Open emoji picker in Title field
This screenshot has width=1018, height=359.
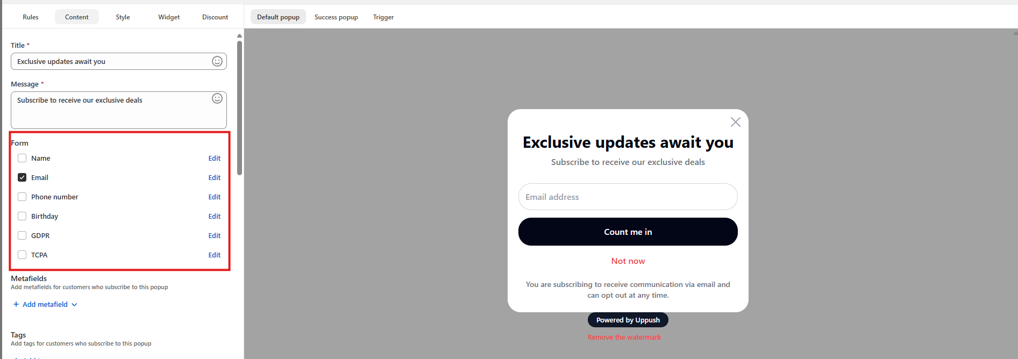[x=217, y=61]
